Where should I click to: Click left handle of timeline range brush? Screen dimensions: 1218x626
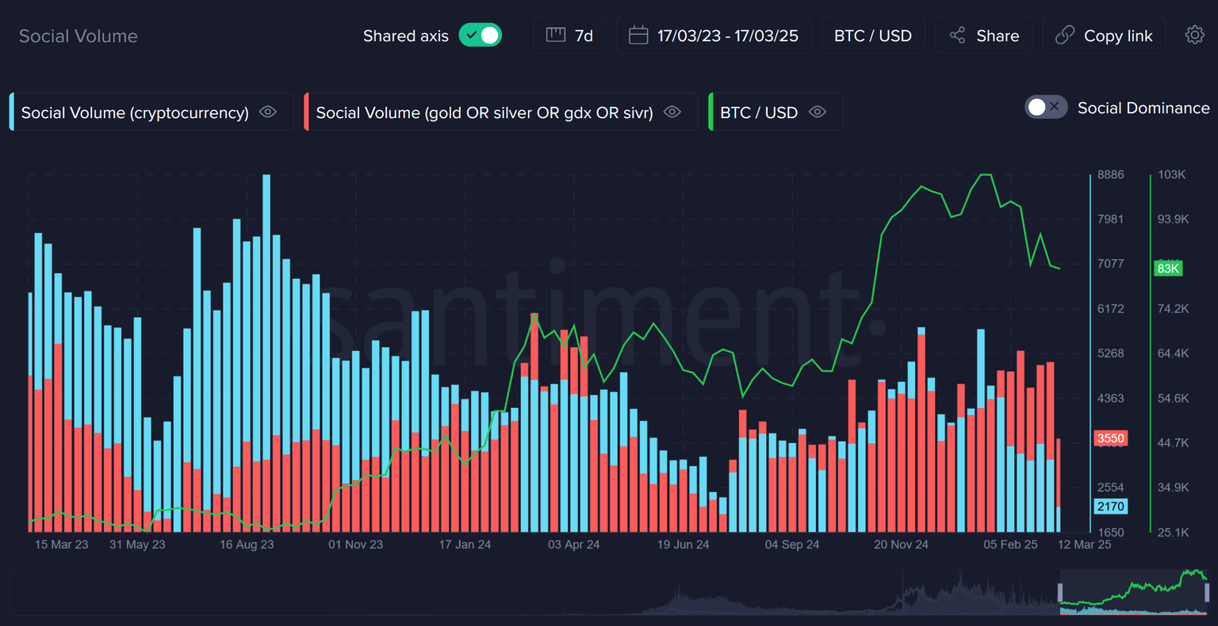[1061, 592]
